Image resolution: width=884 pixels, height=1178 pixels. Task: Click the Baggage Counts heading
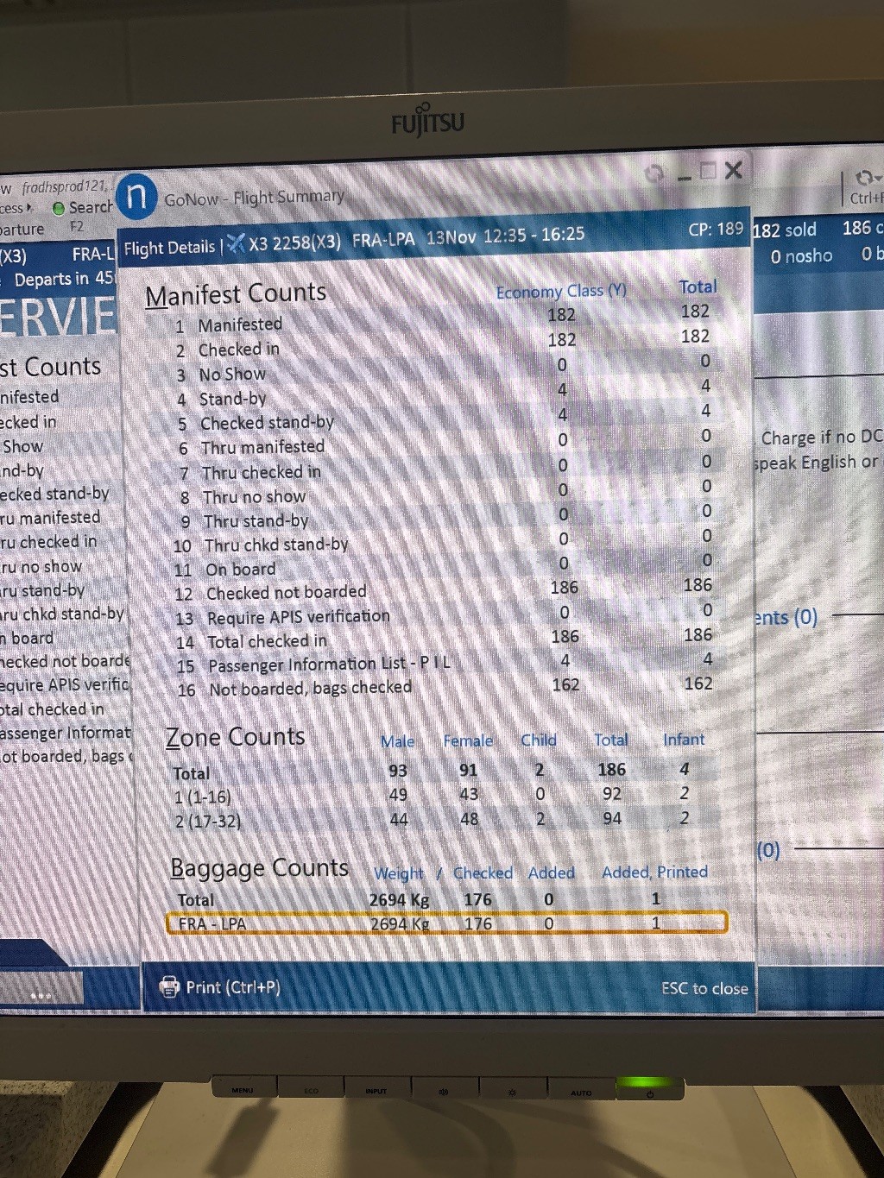click(x=259, y=868)
